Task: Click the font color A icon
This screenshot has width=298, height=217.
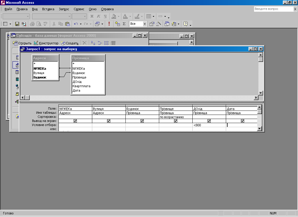Action: click(x=125, y=16)
